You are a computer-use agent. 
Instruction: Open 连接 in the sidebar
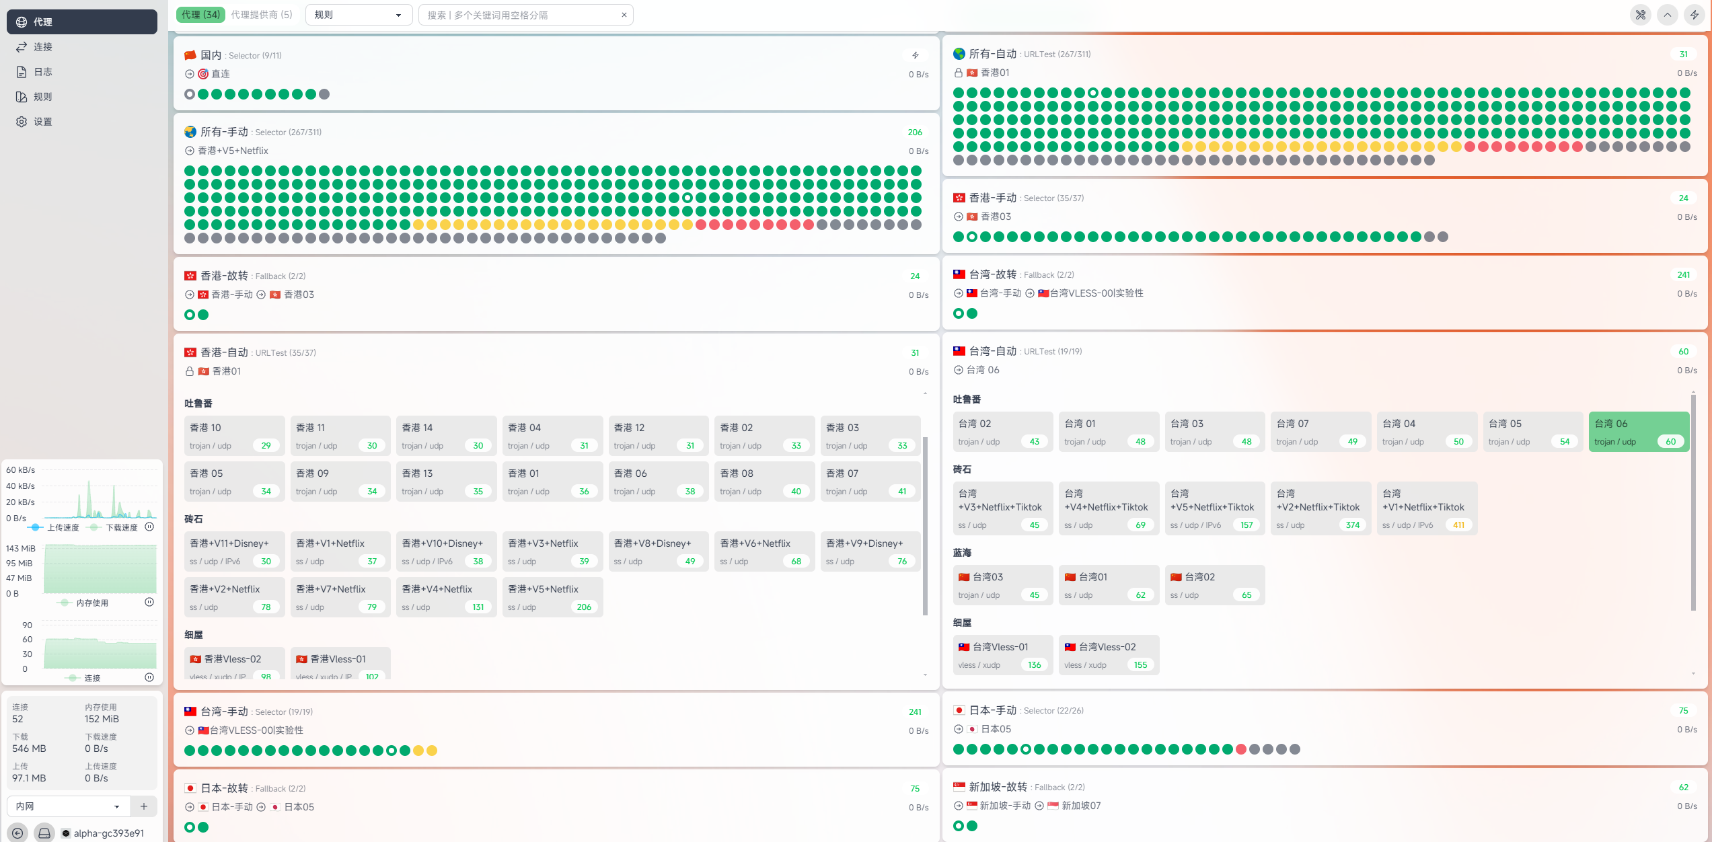[43, 47]
